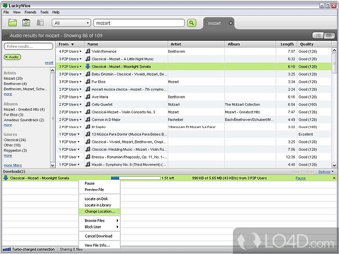Viewport: 339px width, 254px height.
Task: Open the All category dropdown
Action: point(71,23)
